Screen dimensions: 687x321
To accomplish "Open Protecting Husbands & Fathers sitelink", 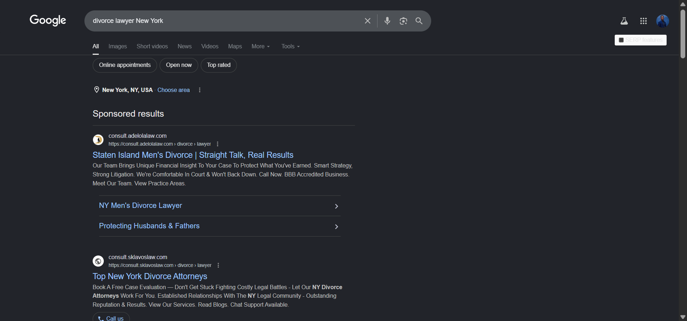I will coord(149,226).
